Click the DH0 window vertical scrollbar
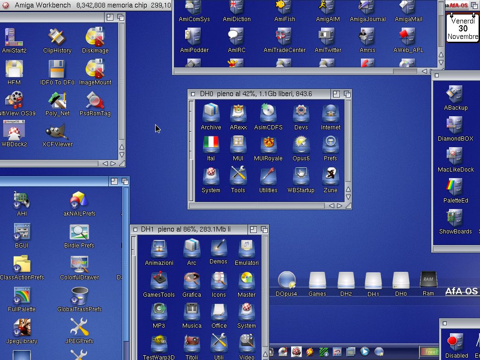Image resolution: width=480 pixels, height=360 pixels. pyautogui.click(x=348, y=141)
